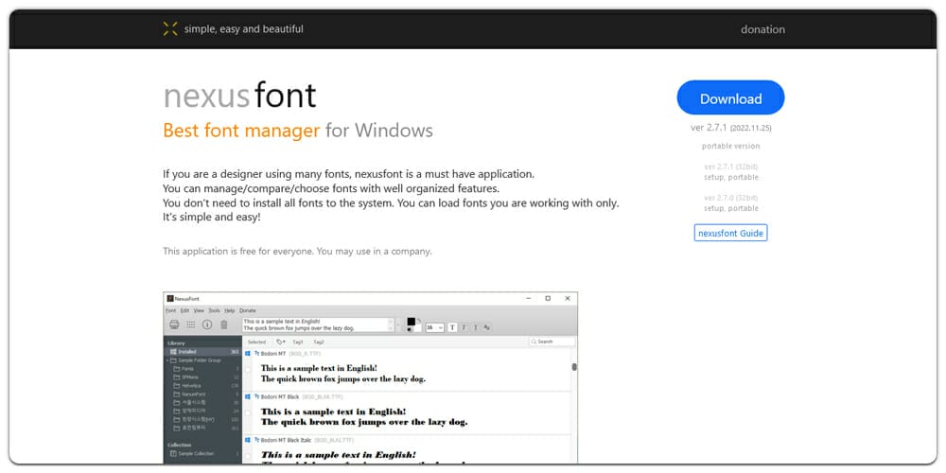Toggle the first T regular style button
This screenshot has width=946, height=473.
pos(452,327)
